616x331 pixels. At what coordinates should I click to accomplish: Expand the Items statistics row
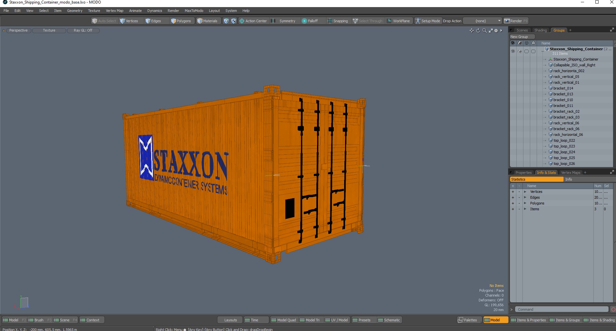click(x=525, y=209)
